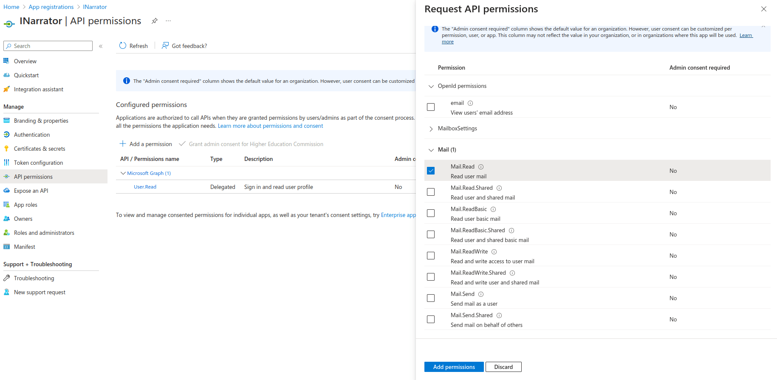The width and height of the screenshot is (777, 380).
Task: Check the Mail.Send permission checkbox
Action: (431, 298)
